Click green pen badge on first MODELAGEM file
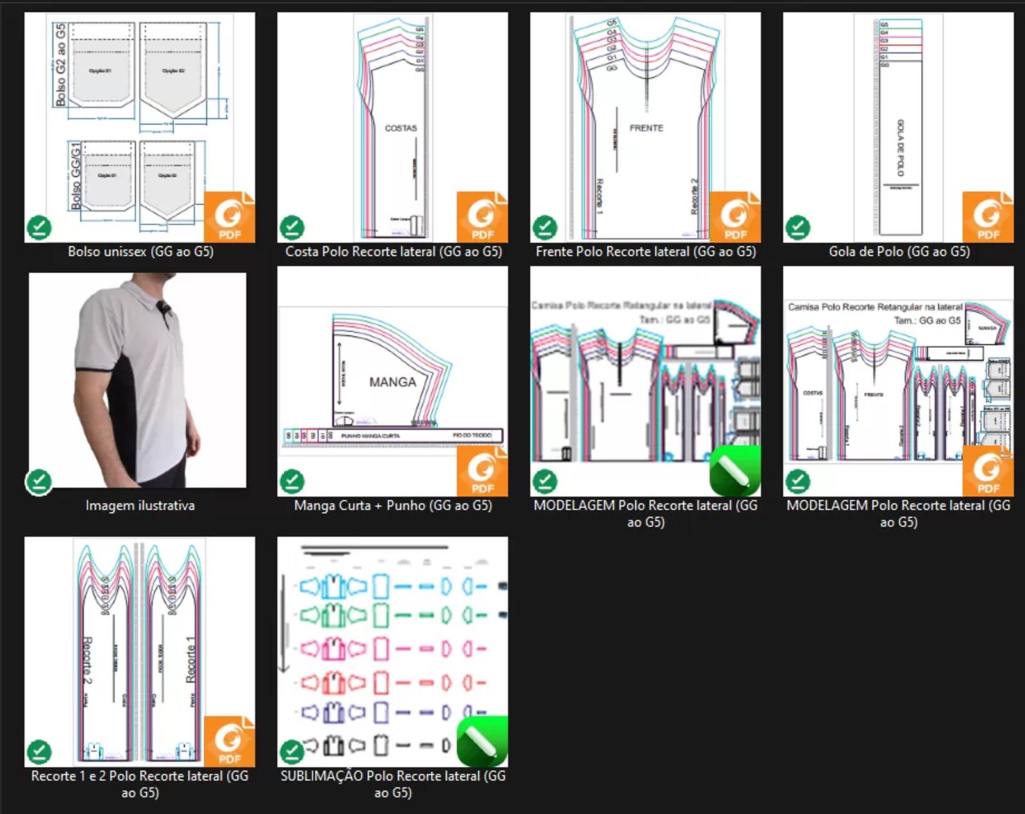Viewport: 1025px width, 814px height. [x=735, y=471]
